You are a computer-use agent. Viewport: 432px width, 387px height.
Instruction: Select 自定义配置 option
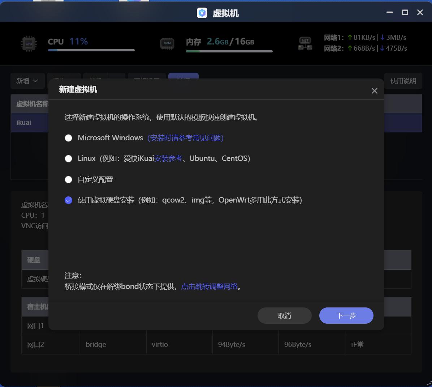[68, 179]
